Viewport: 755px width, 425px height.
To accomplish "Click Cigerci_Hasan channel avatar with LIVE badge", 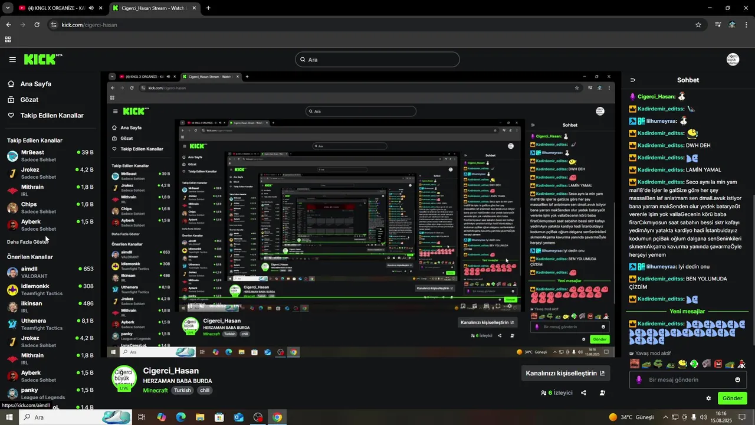I will (x=124, y=378).
